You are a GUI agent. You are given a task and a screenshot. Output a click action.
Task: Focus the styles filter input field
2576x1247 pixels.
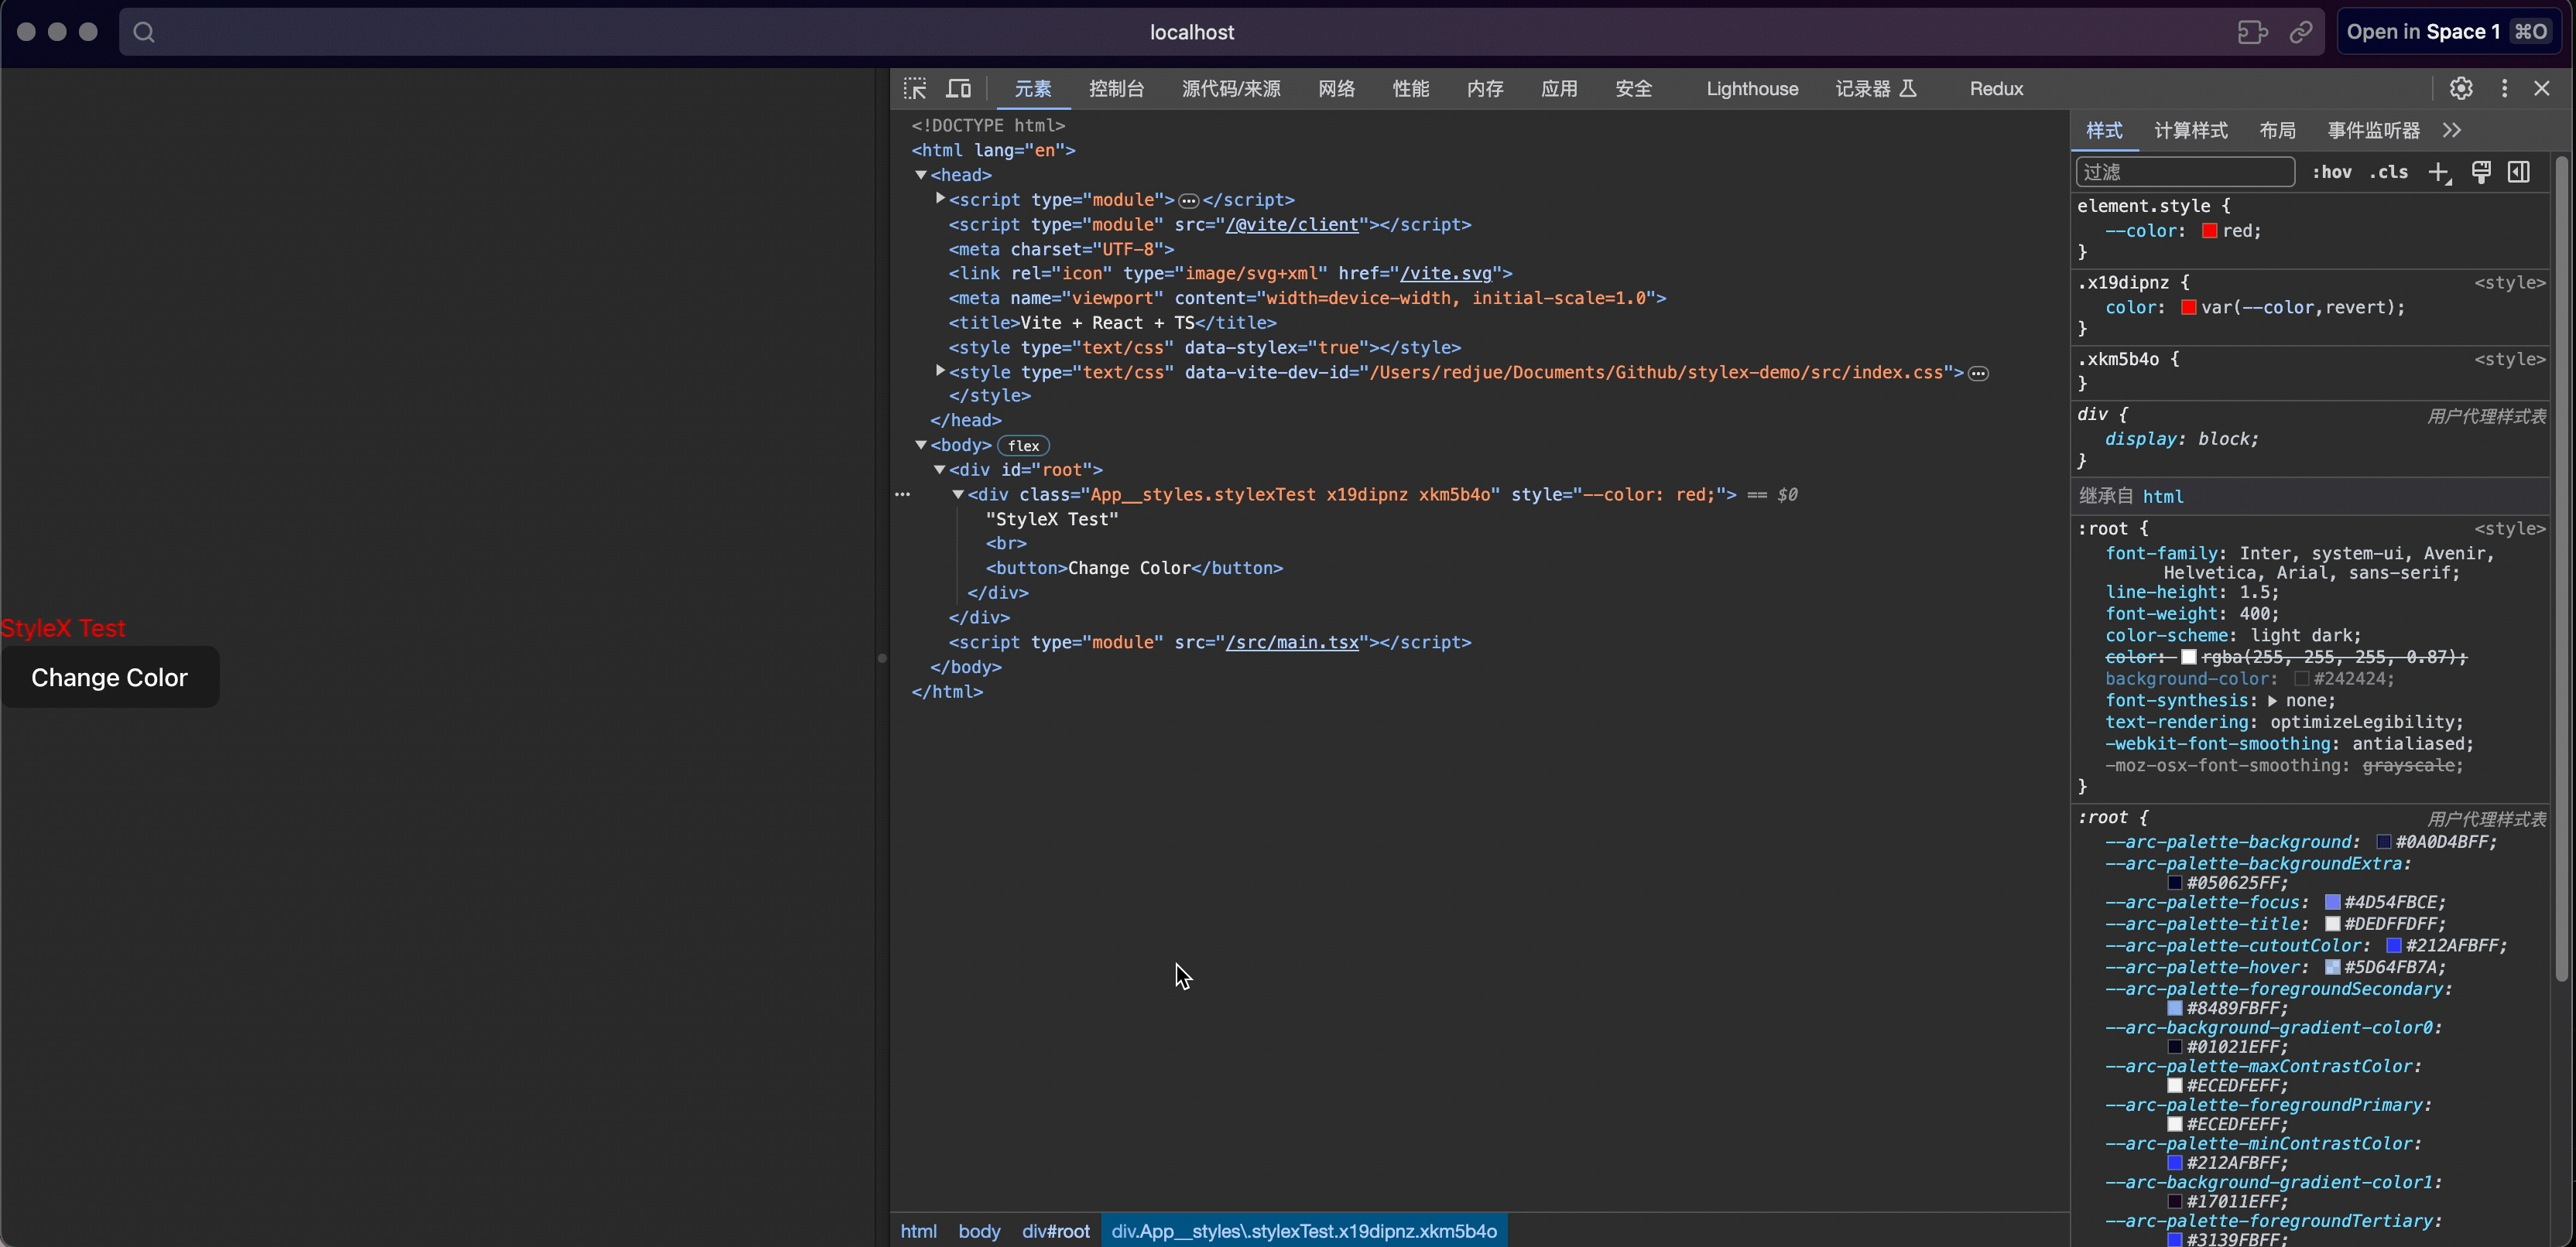pyautogui.click(x=2184, y=172)
